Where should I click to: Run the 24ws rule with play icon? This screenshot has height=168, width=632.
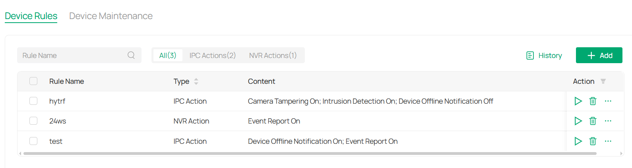(x=578, y=121)
